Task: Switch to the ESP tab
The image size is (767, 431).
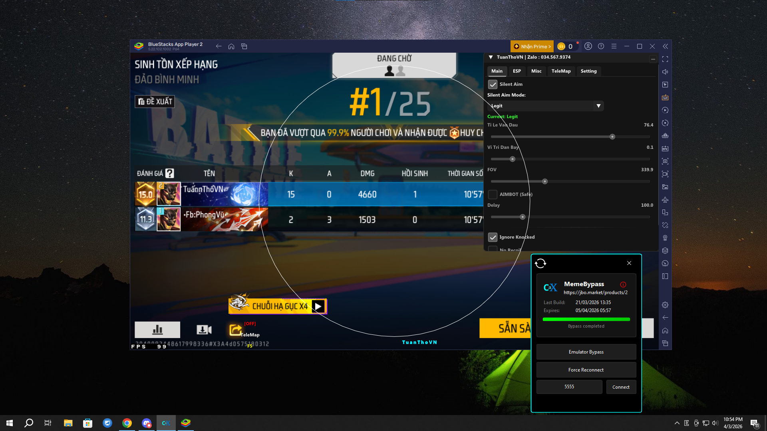Action: coord(517,71)
